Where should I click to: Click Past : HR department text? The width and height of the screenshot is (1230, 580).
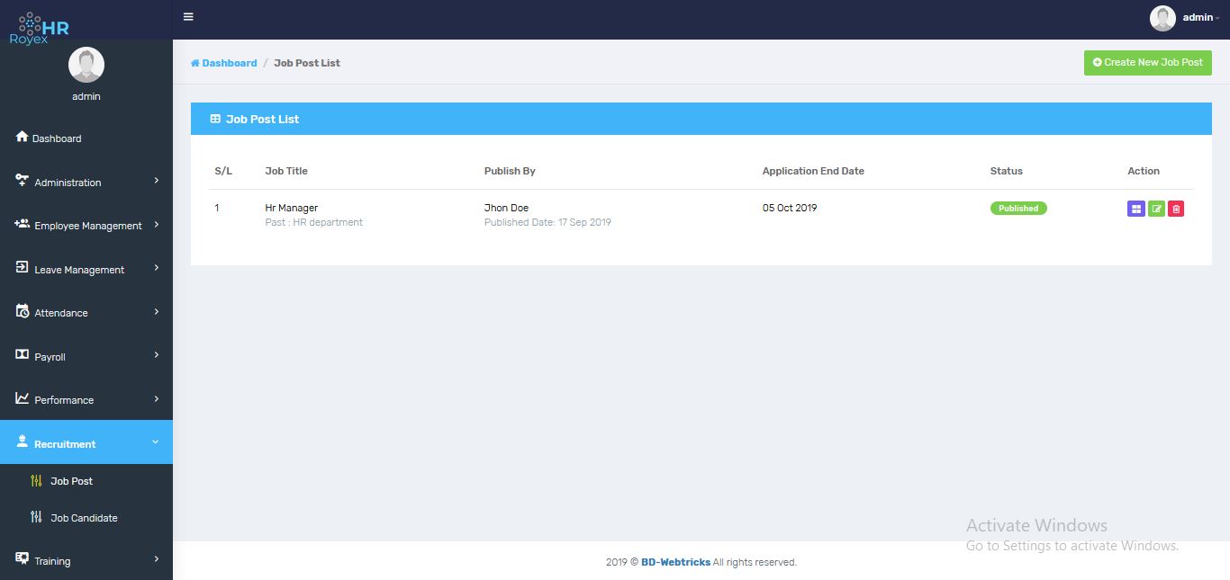(x=314, y=222)
